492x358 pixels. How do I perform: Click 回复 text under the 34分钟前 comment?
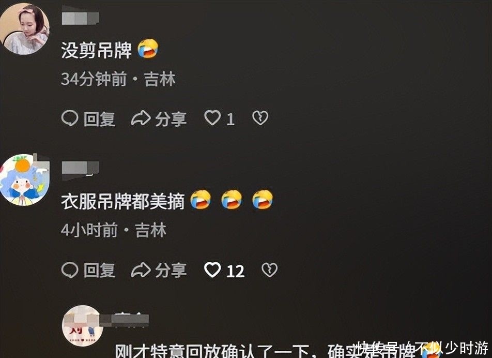(x=99, y=119)
